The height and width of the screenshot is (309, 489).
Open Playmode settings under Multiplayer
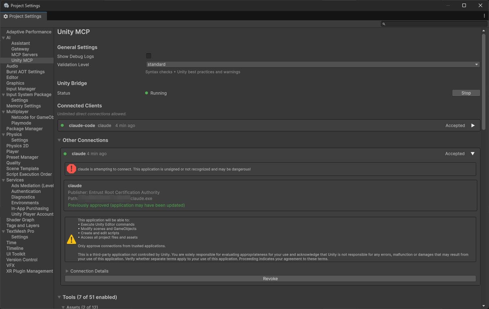[21, 123]
